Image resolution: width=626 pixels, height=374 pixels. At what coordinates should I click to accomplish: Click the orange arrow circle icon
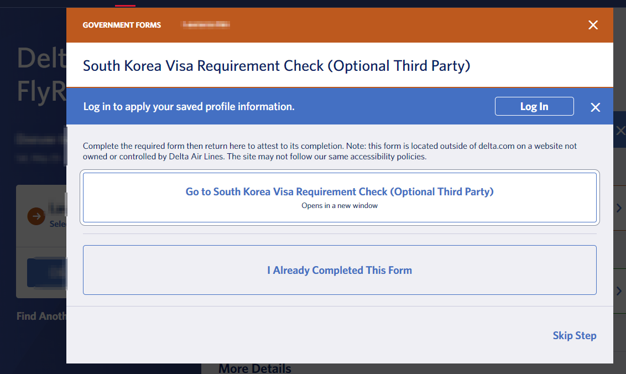pyautogui.click(x=36, y=216)
